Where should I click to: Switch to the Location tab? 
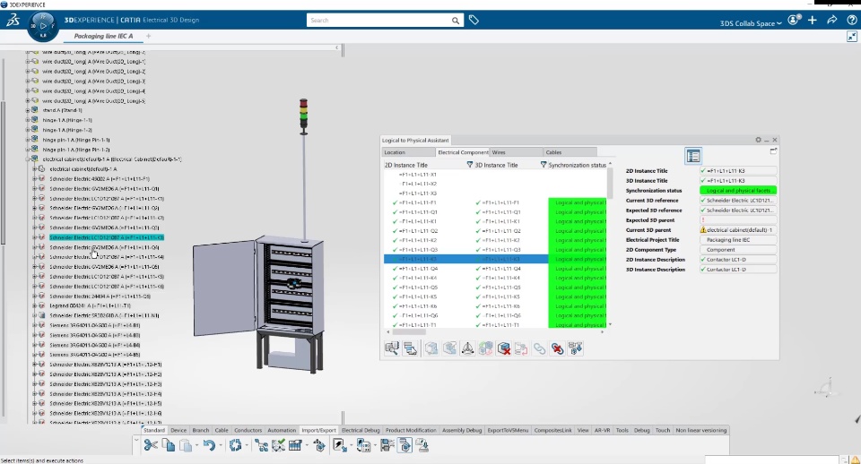pyautogui.click(x=408, y=152)
